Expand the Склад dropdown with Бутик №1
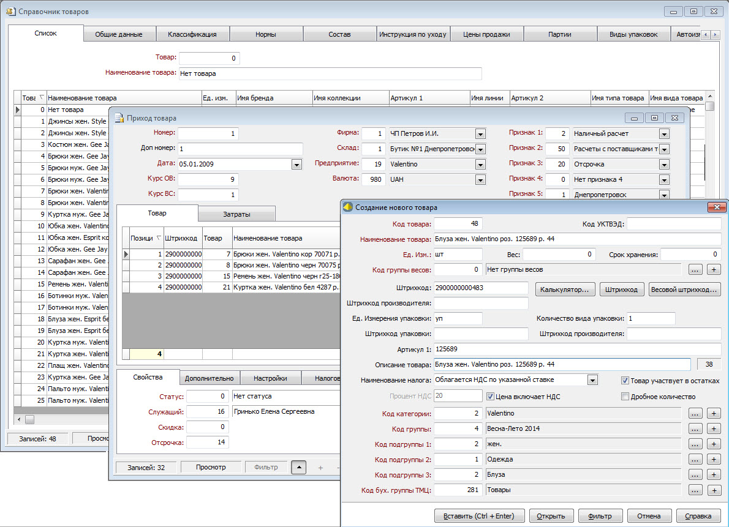 tap(481, 149)
